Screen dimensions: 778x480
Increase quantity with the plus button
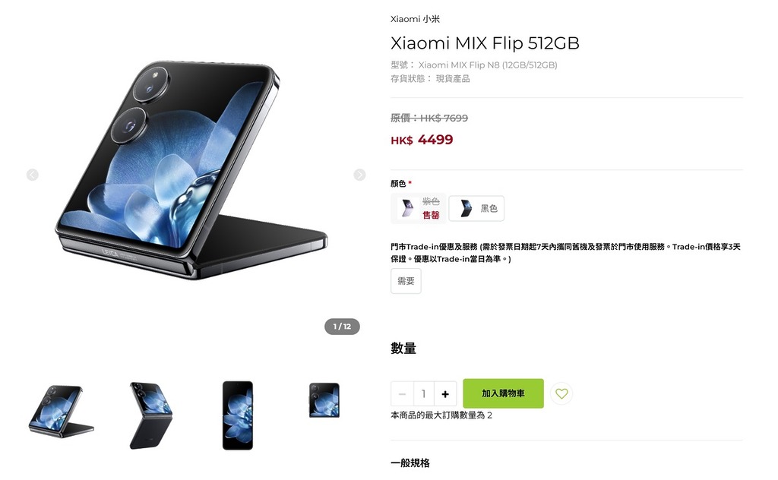pos(445,393)
